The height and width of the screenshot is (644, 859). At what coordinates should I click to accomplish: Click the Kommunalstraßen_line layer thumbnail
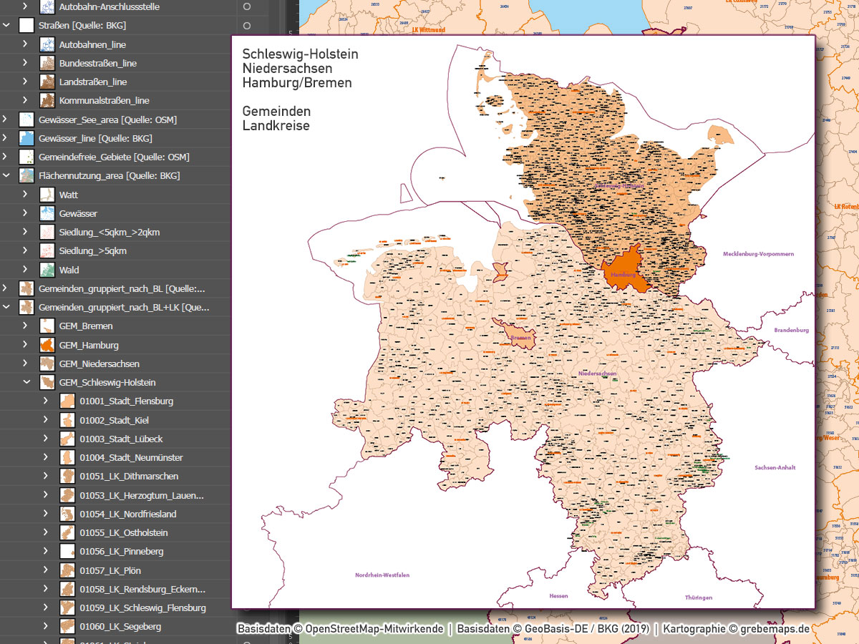(x=47, y=101)
